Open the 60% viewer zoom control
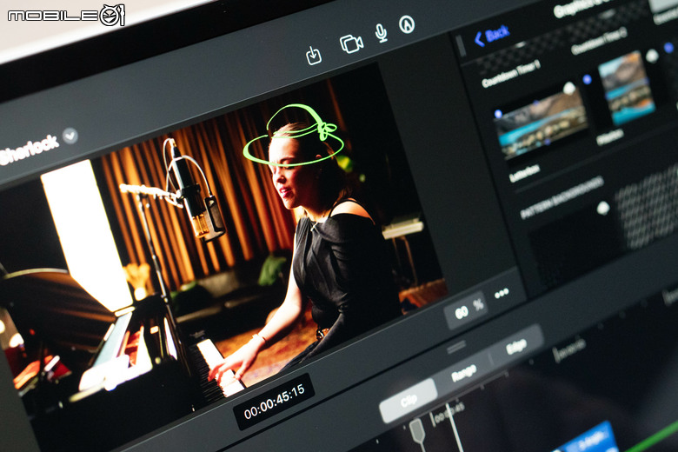The height and width of the screenshot is (452, 678). point(468,309)
